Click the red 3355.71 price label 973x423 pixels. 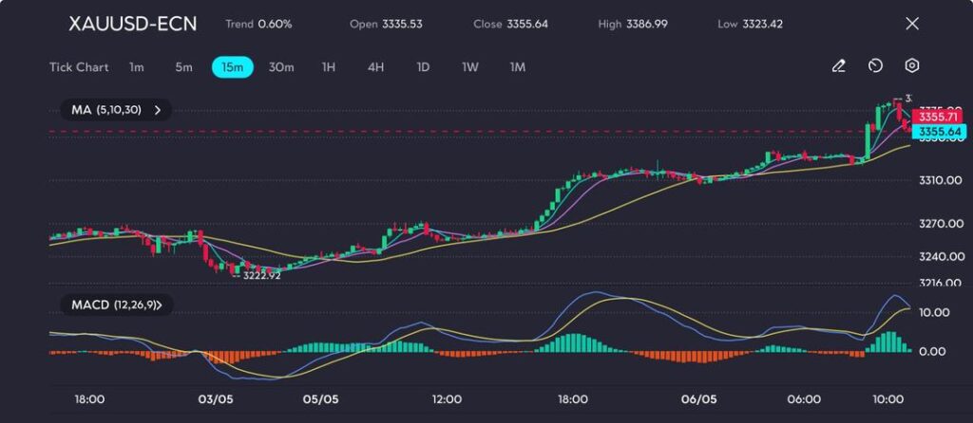(937, 116)
